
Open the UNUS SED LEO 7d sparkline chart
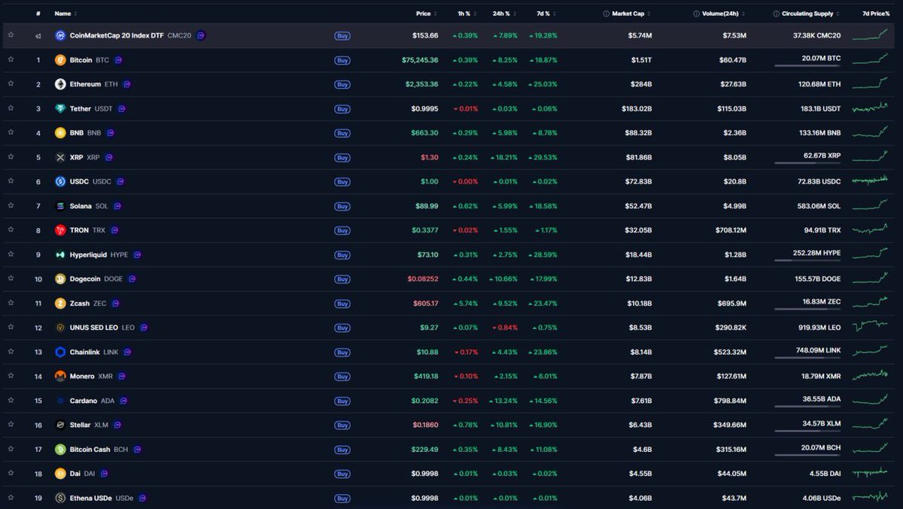click(871, 327)
